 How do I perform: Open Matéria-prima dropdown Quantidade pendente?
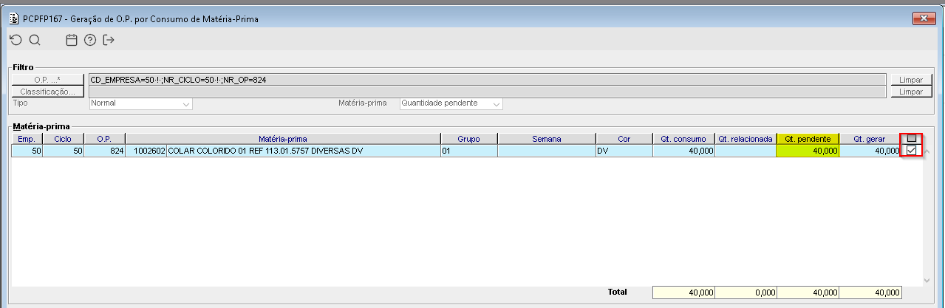pyautogui.click(x=451, y=103)
